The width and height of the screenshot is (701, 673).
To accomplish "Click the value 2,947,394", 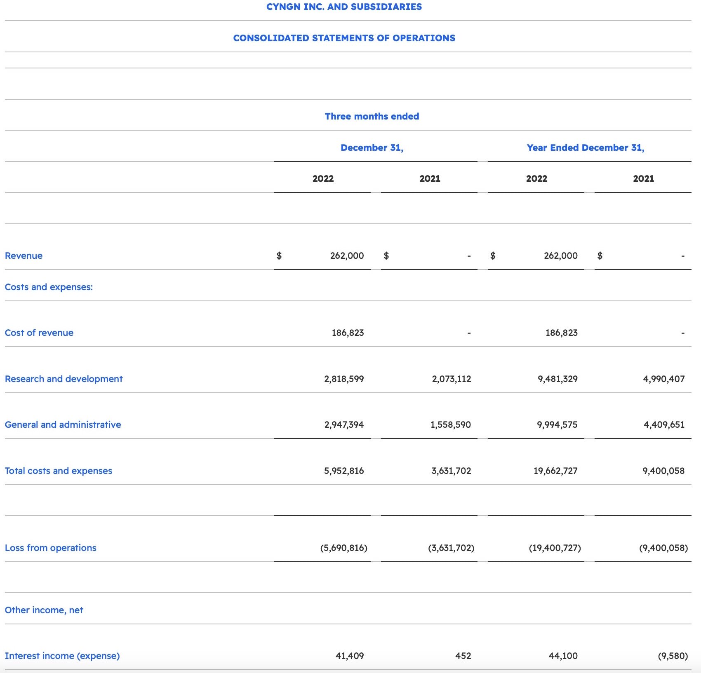I will click(x=344, y=424).
